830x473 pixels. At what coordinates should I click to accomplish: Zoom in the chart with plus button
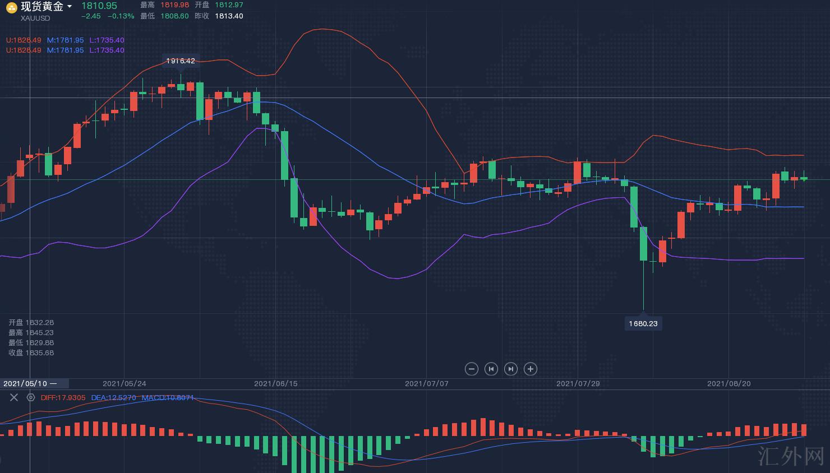pyautogui.click(x=531, y=369)
